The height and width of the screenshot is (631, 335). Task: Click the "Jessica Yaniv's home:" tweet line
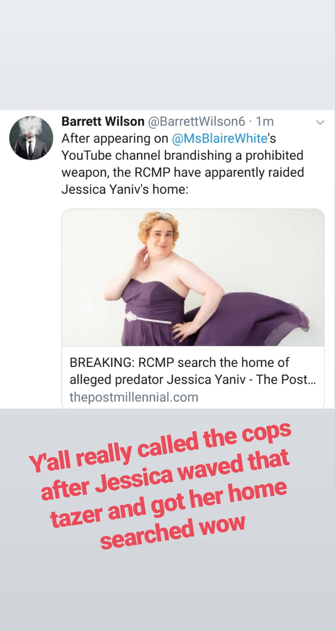pyautogui.click(x=125, y=189)
